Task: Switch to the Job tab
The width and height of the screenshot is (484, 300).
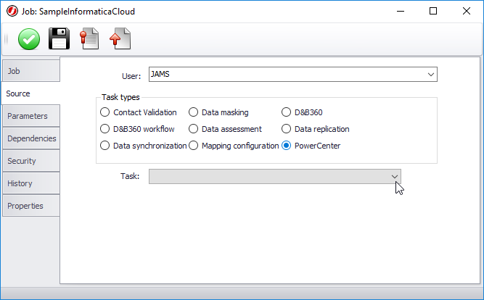Action: click(x=31, y=71)
